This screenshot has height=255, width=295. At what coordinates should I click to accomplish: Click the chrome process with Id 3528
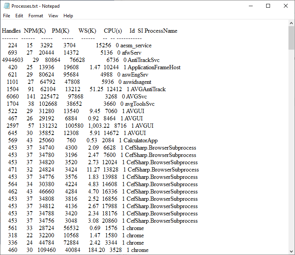coord(140,250)
